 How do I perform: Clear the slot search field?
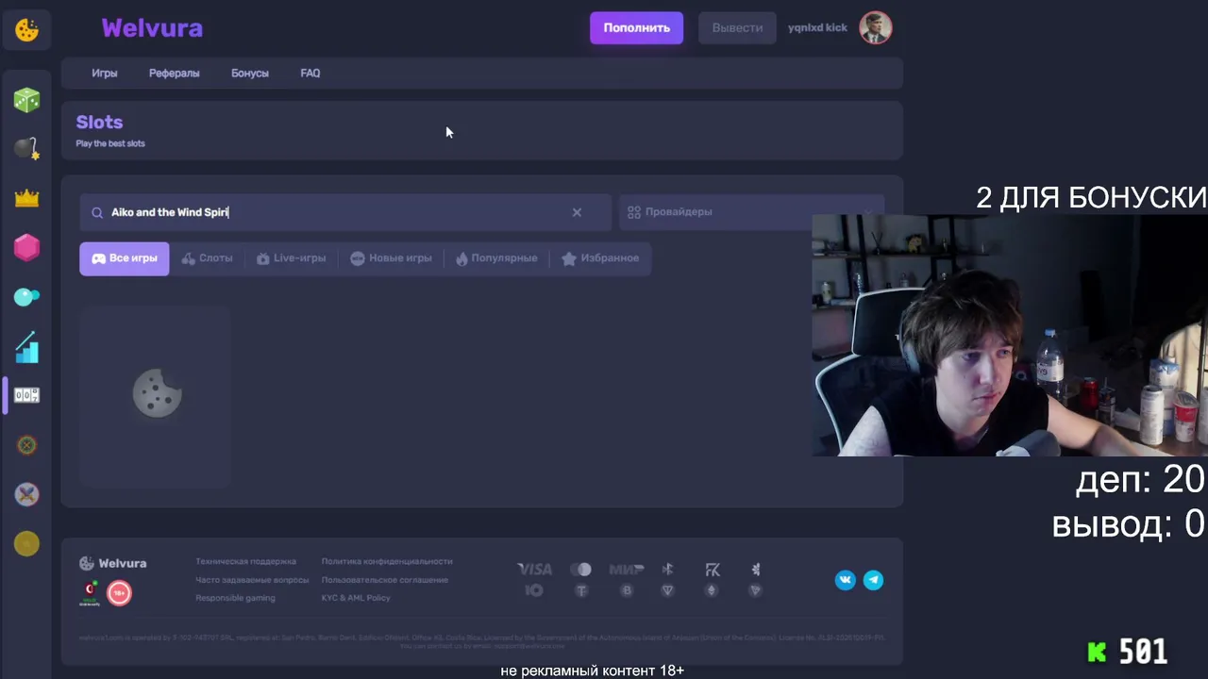point(577,212)
